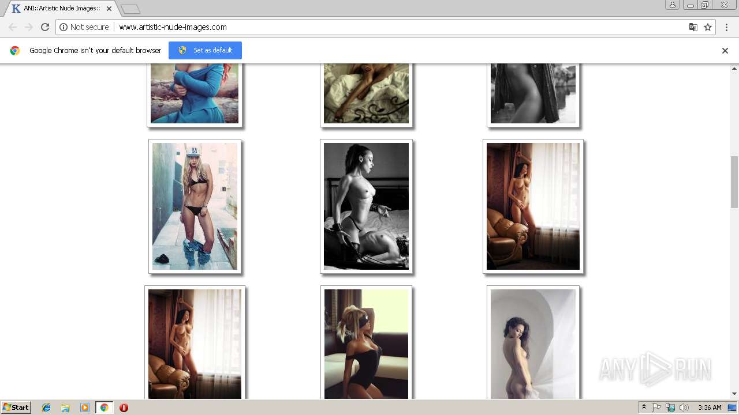739x415 pixels.
Task: Close the ANI browser tab
Action: (x=109, y=9)
